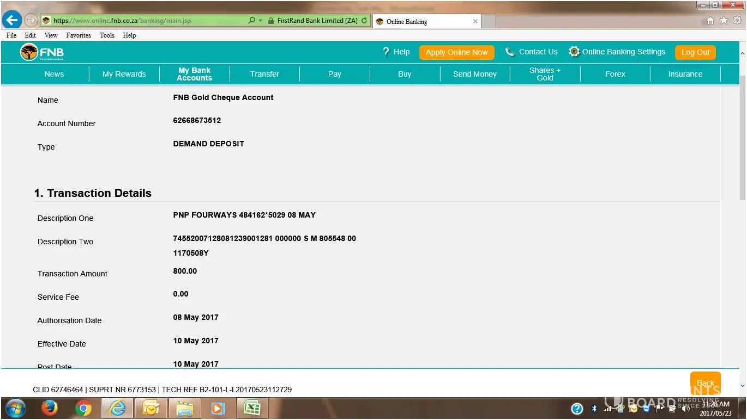Image resolution: width=747 pixels, height=420 pixels.
Task: Go to the Transfer tab
Action: [264, 74]
